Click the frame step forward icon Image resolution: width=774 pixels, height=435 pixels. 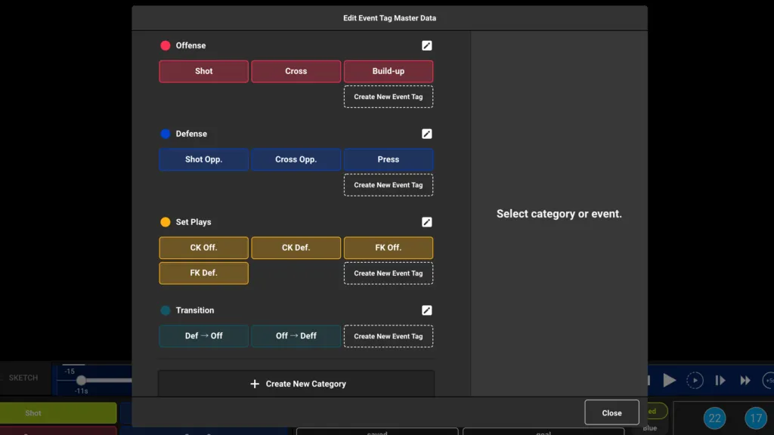[x=720, y=381]
